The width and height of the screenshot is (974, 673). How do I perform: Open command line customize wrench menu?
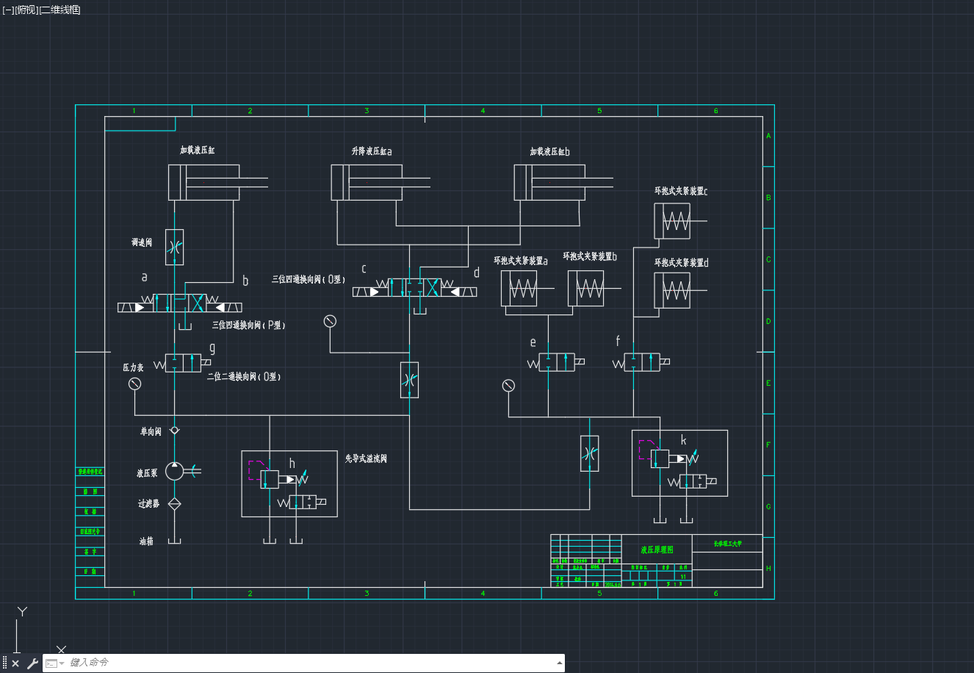[x=32, y=663]
